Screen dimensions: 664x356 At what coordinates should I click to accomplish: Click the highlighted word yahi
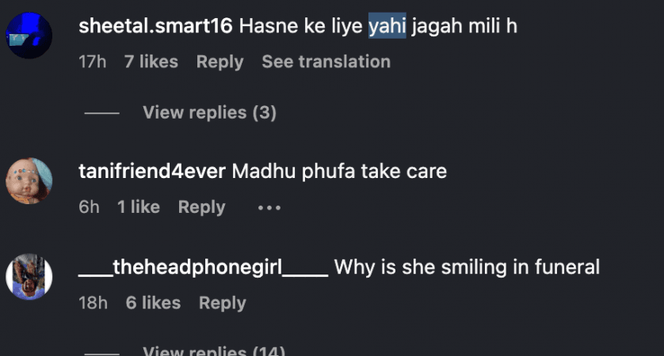coord(387,26)
